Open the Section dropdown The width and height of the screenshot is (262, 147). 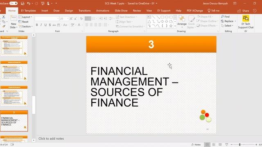pos(25,26)
